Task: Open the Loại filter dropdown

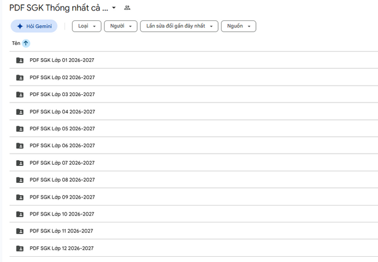Action: [x=87, y=26]
